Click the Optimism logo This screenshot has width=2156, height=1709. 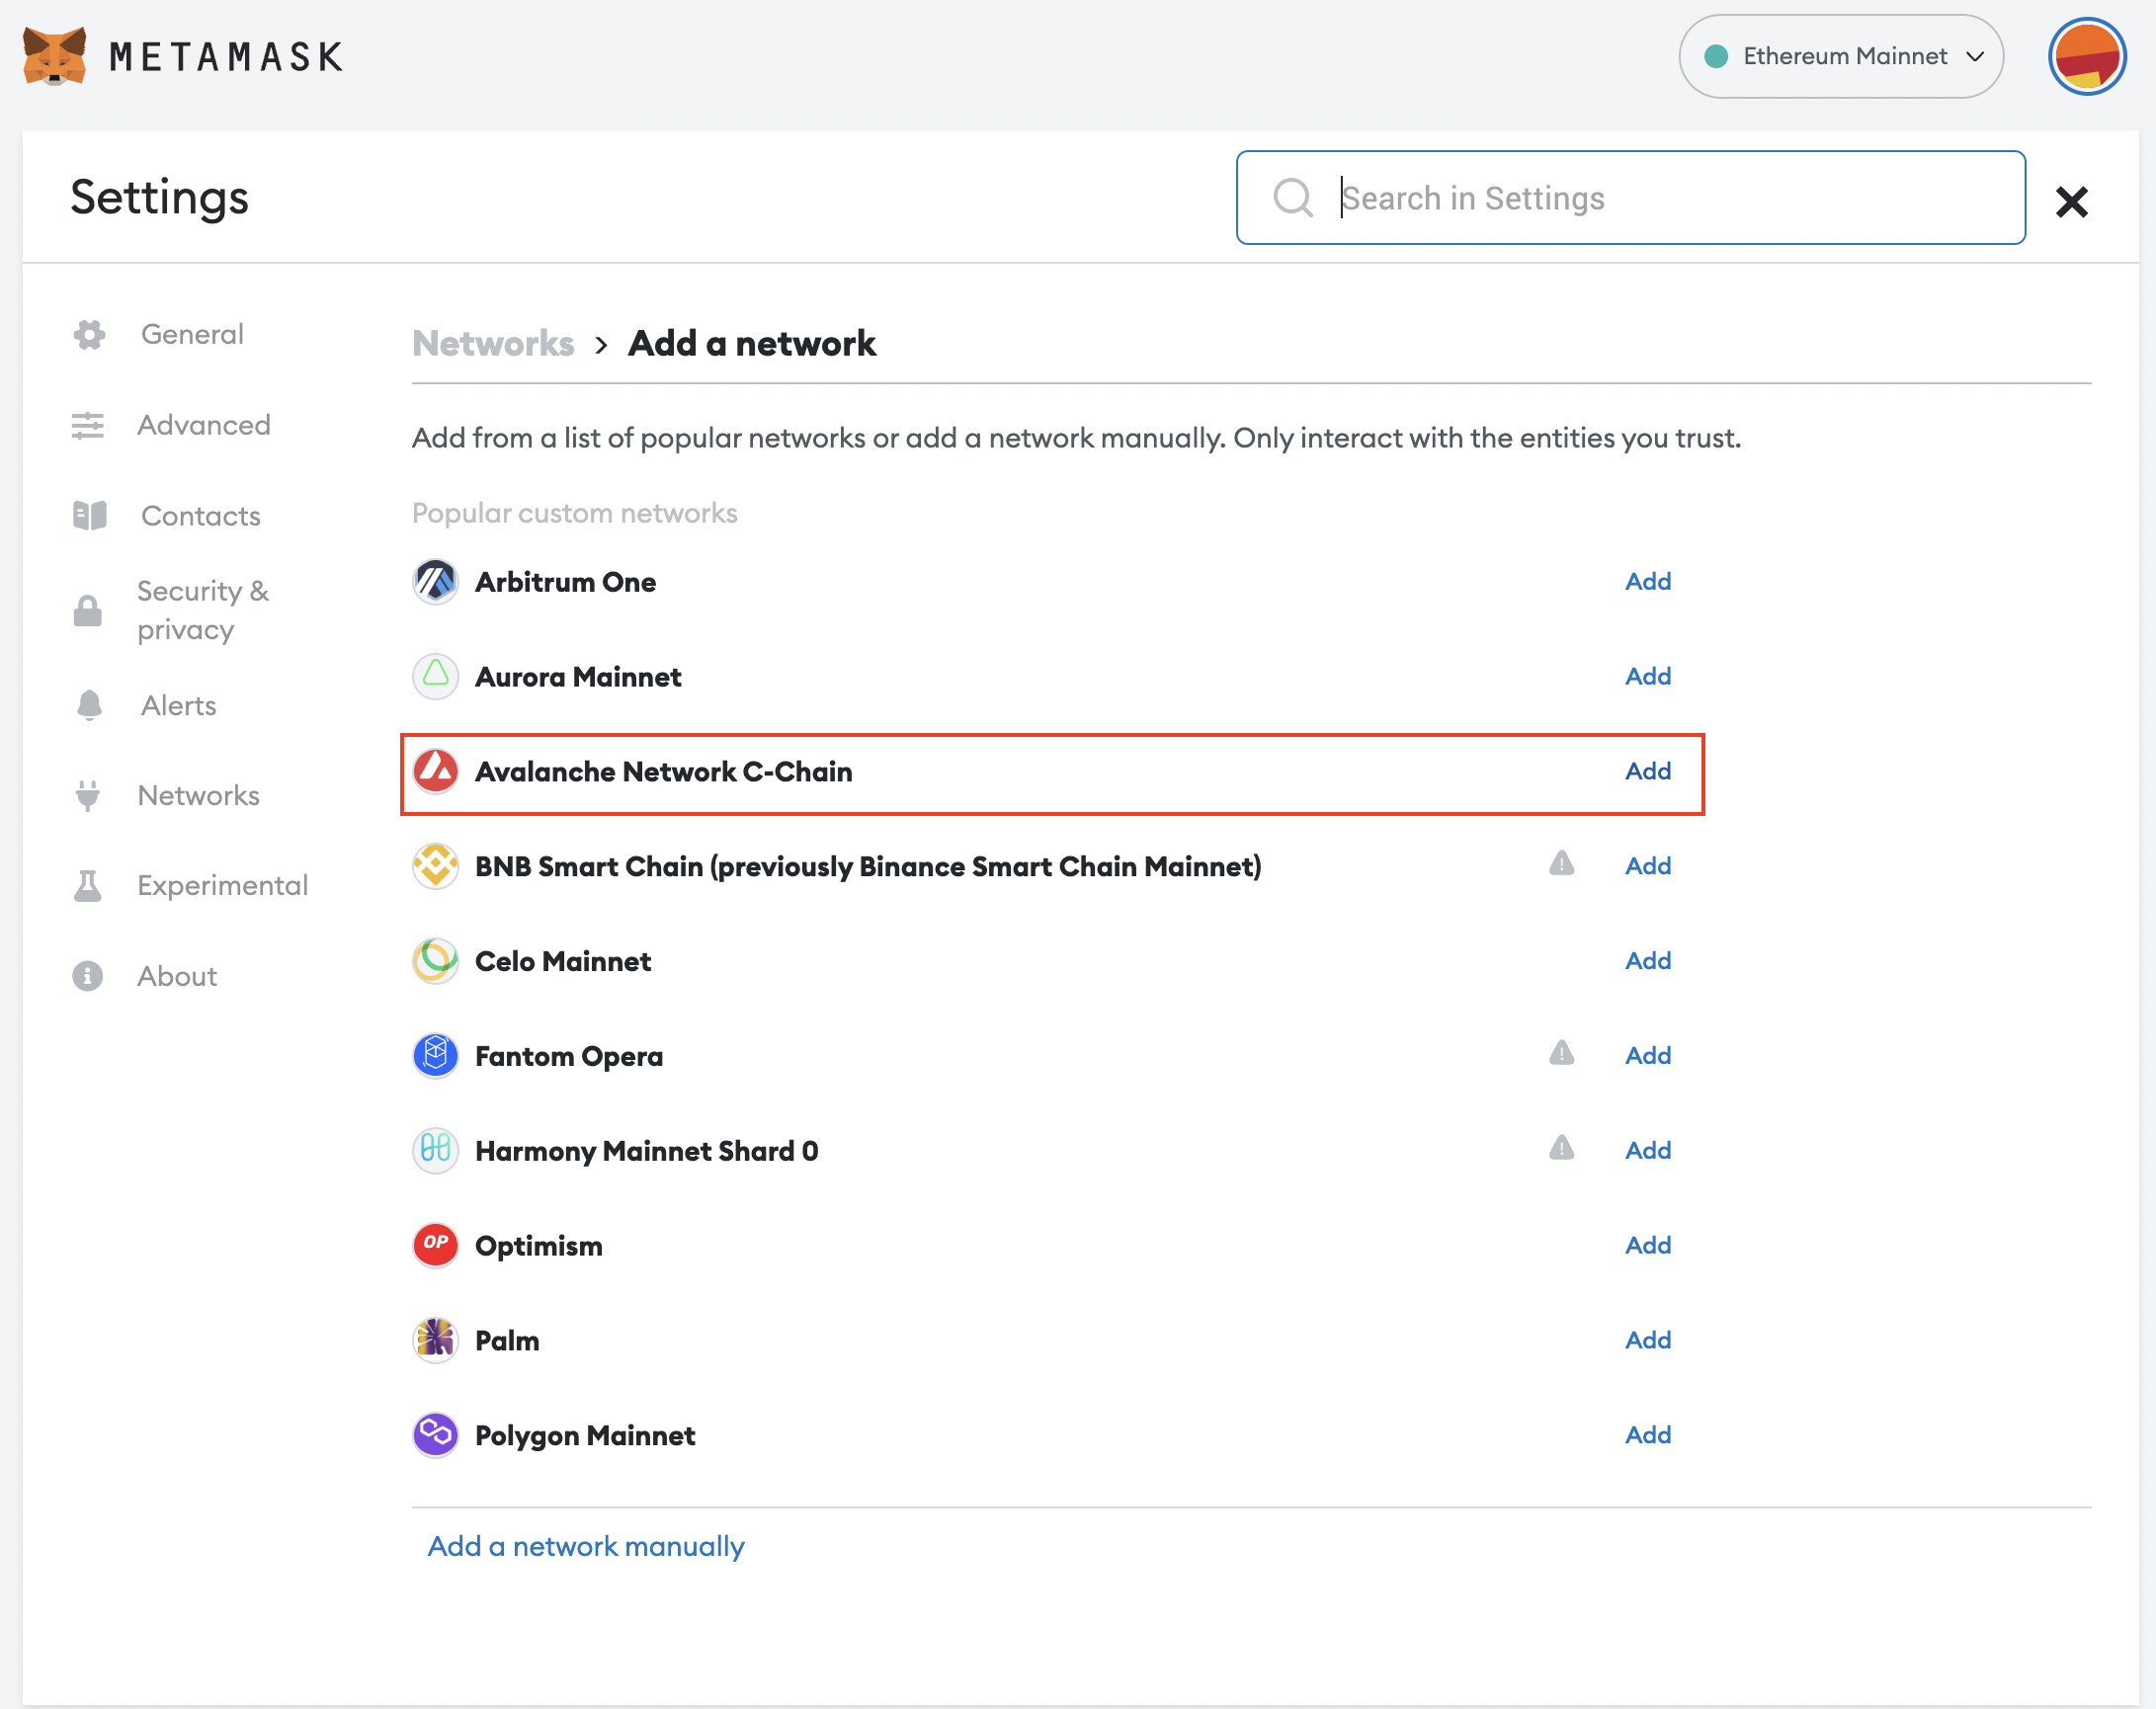coord(436,1246)
